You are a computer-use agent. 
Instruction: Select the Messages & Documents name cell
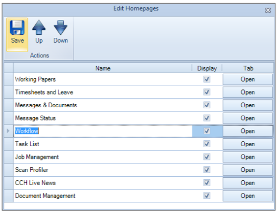click(103, 105)
